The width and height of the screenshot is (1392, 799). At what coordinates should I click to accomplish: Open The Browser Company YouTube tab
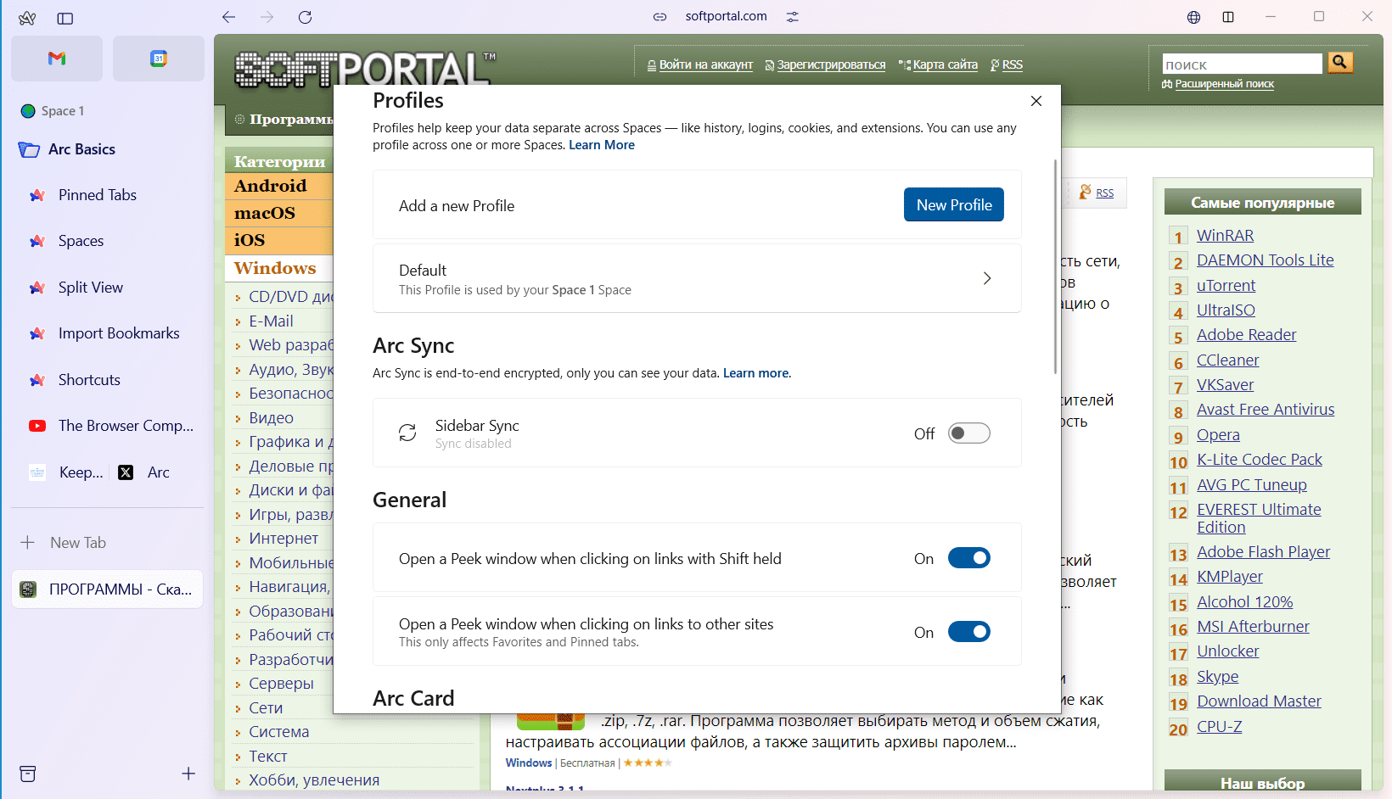tap(108, 426)
